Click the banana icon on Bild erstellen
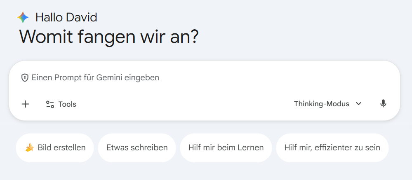Image resolution: width=412 pixels, height=180 pixels. coord(29,147)
